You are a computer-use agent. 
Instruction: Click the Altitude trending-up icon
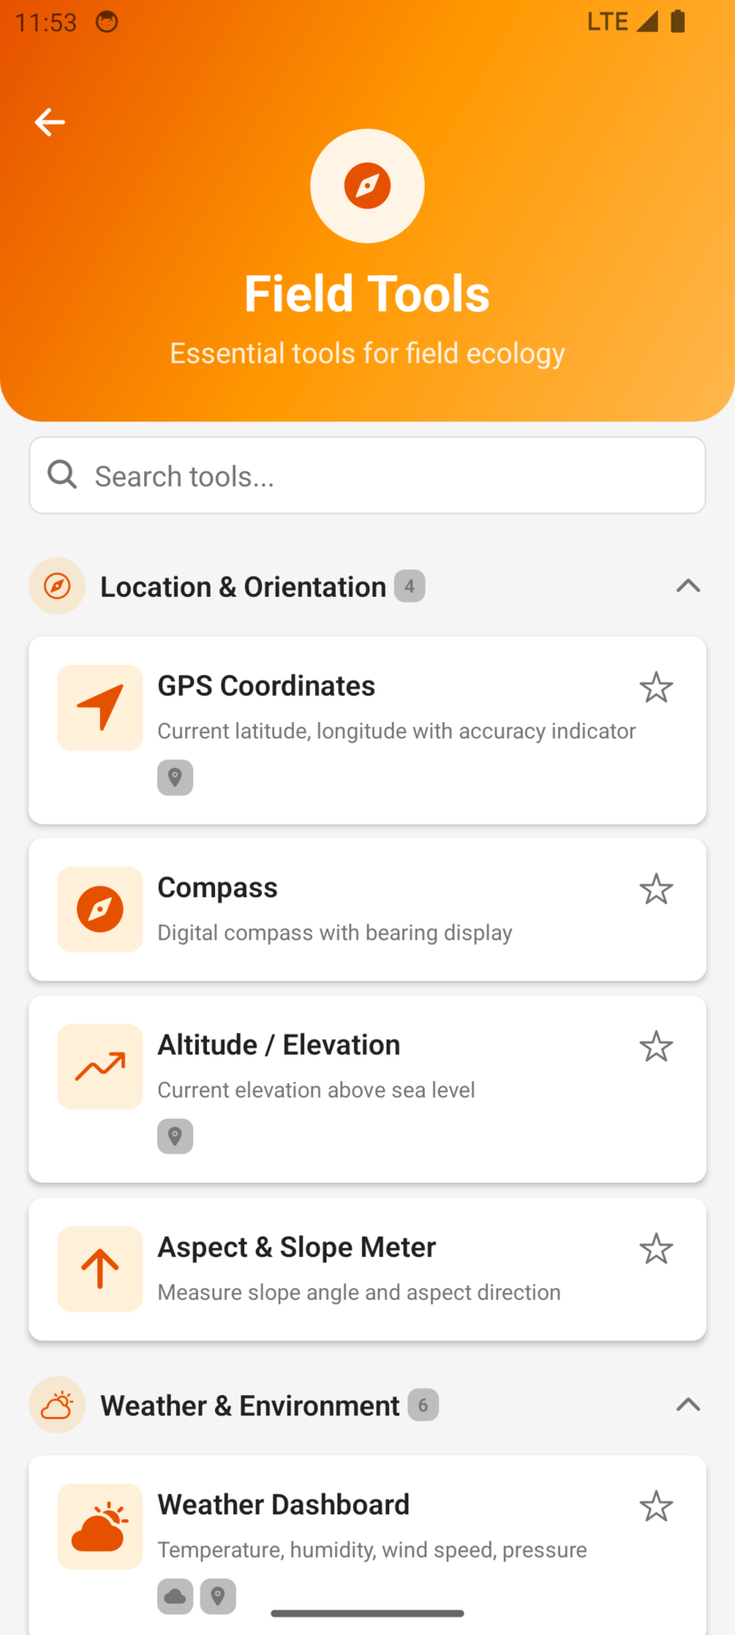coord(100,1066)
